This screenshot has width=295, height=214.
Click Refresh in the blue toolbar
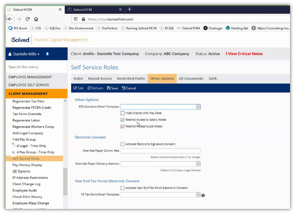(x=96, y=88)
